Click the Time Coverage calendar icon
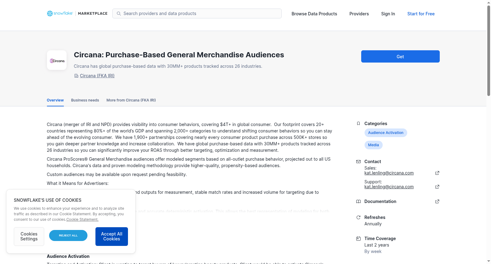 [358, 239]
